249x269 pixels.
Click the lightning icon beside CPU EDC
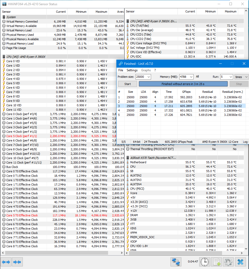point(127,56)
